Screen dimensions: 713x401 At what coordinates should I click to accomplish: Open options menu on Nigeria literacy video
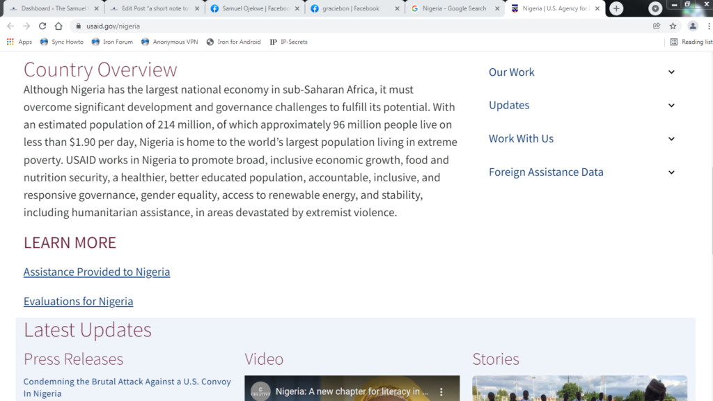click(x=441, y=392)
